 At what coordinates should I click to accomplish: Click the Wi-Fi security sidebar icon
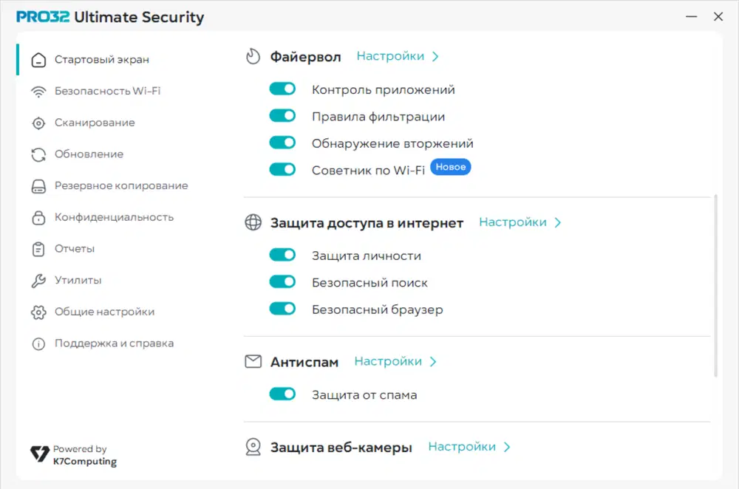[38, 92]
